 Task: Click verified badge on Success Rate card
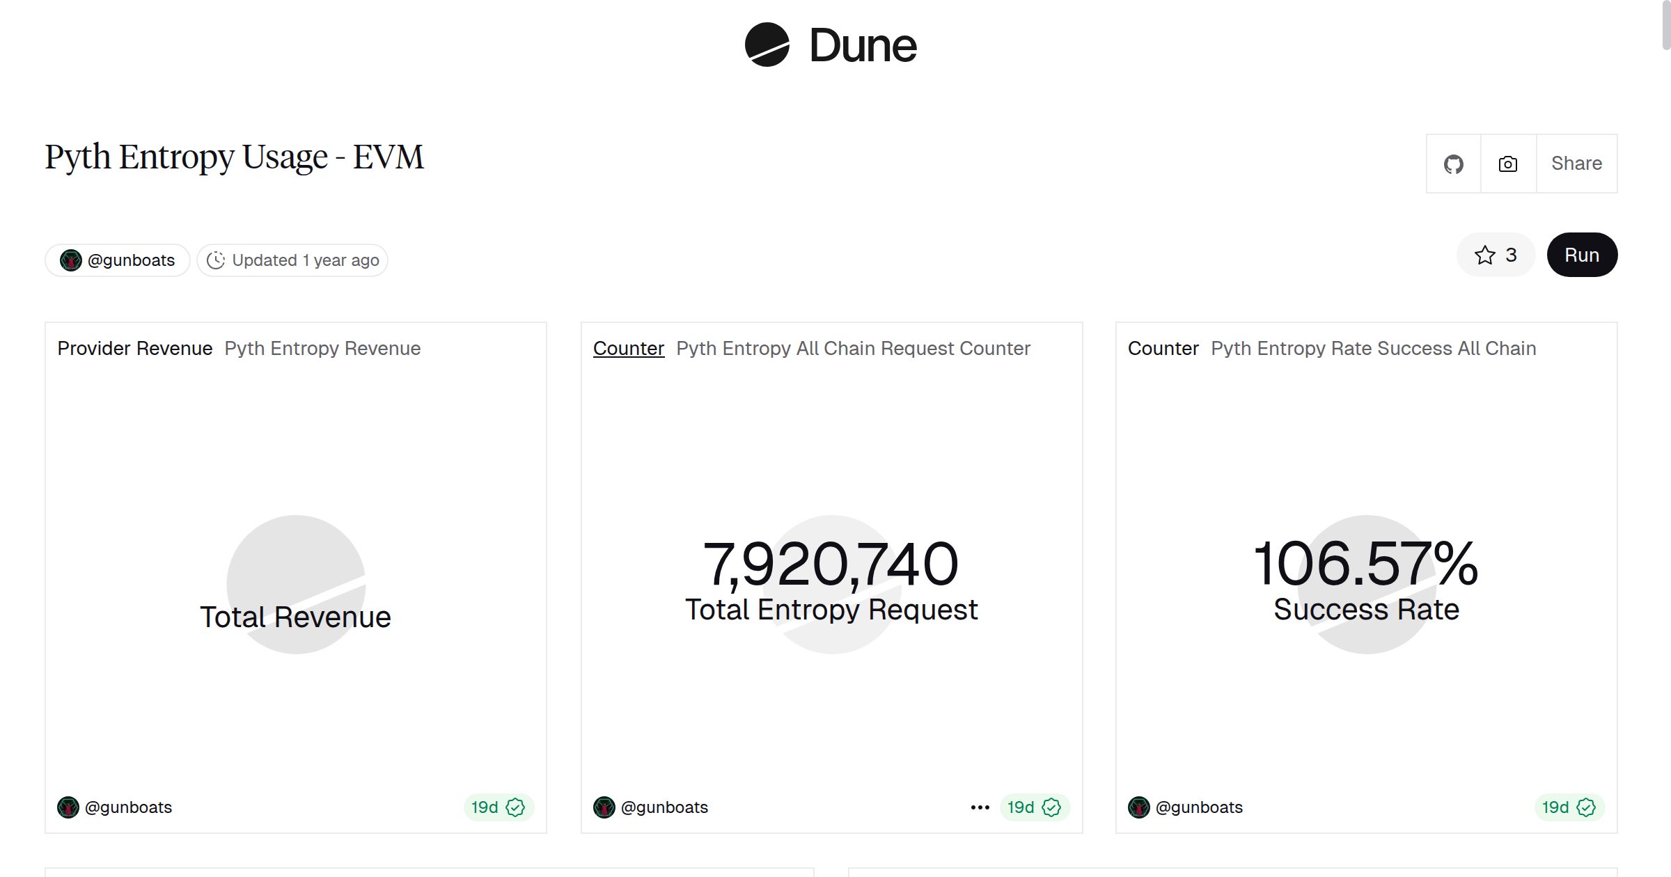click(1586, 807)
